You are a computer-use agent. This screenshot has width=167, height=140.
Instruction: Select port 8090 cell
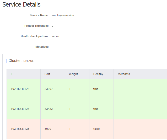48,129
